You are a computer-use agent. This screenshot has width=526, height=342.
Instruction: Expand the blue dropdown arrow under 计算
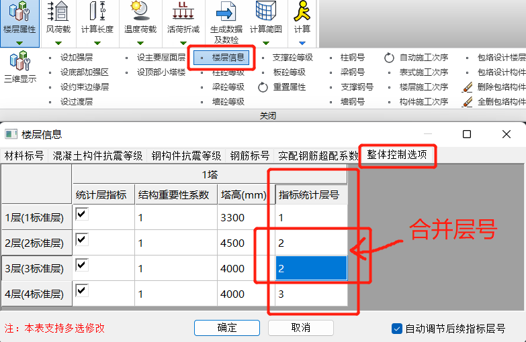point(302,43)
